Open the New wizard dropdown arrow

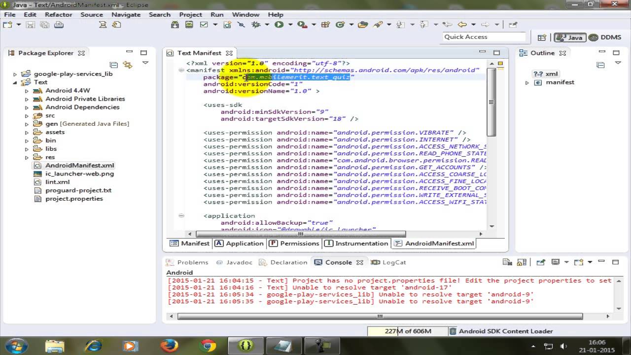click(19, 25)
